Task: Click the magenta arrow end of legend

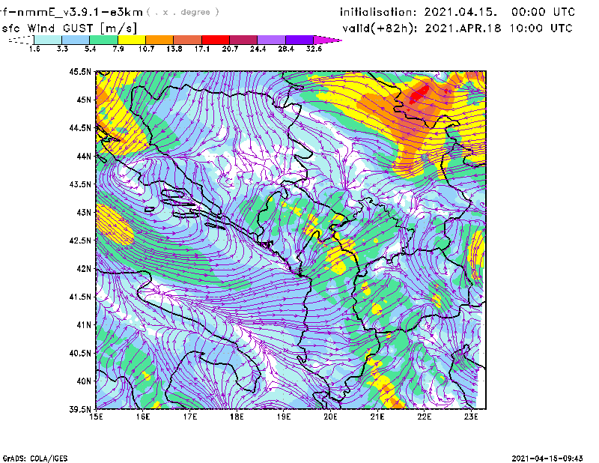Action: [326, 40]
